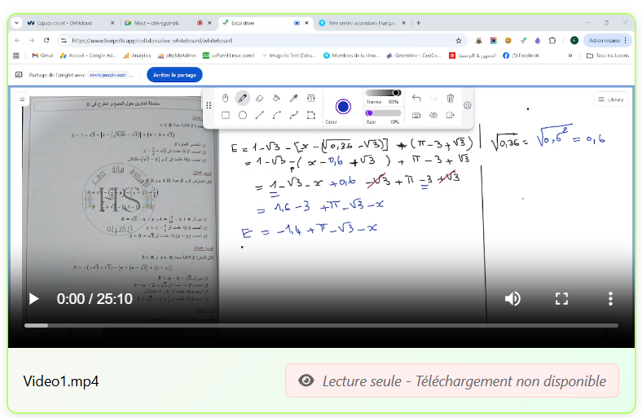Screen dimensions: 642x418
Task: Mute the video volume
Action: (x=512, y=299)
